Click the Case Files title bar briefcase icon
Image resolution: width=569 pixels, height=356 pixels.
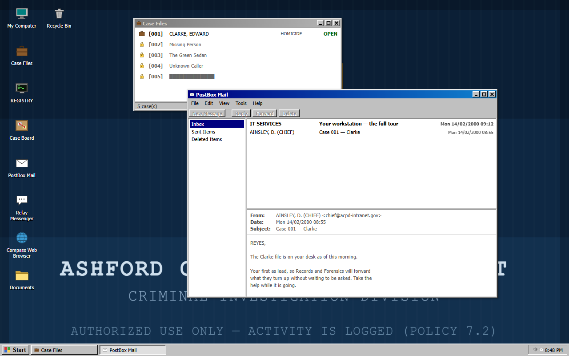click(139, 23)
